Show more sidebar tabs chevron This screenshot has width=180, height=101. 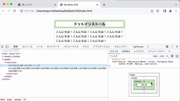pos(169,51)
